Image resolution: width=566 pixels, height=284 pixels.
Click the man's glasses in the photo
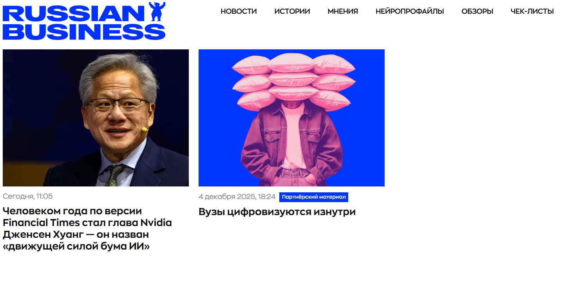118,105
